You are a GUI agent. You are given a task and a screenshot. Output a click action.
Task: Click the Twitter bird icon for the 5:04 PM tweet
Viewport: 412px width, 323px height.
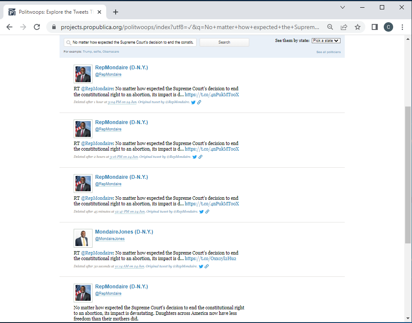click(x=194, y=102)
